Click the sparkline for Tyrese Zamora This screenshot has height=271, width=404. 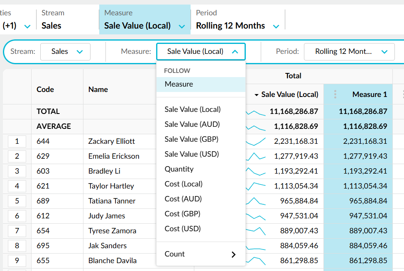point(256,231)
